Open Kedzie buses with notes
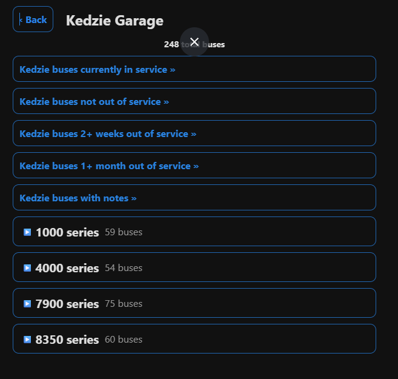 tap(194, 197)
